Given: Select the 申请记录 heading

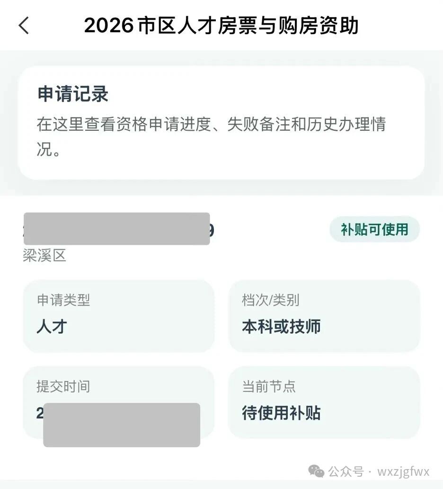Looking at the screenshot, I should (73, 94).
